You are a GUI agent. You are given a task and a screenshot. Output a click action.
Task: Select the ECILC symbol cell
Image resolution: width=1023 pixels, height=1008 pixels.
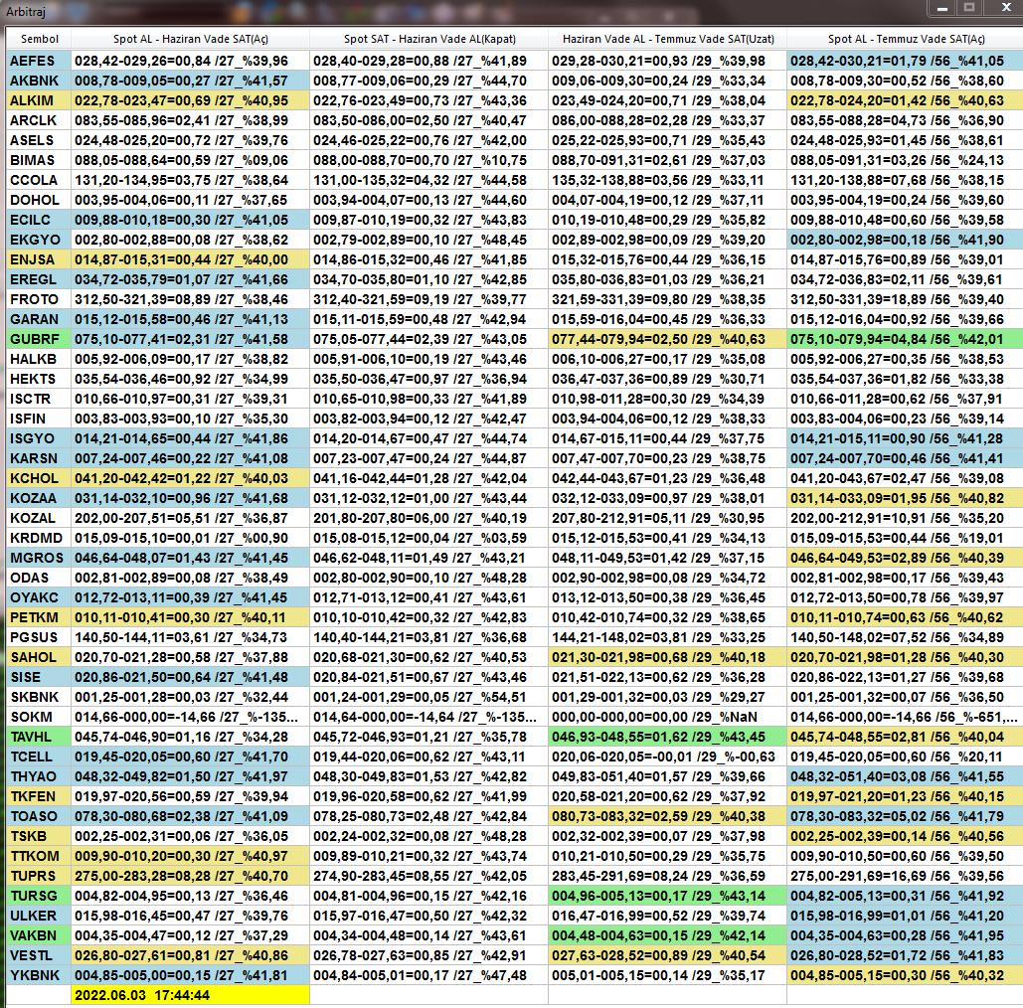39,220
